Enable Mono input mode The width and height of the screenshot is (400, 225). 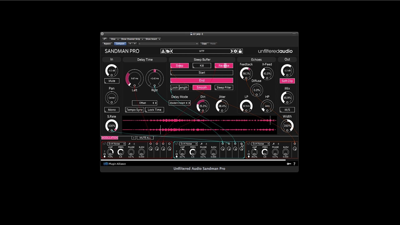tap(112, 110)
